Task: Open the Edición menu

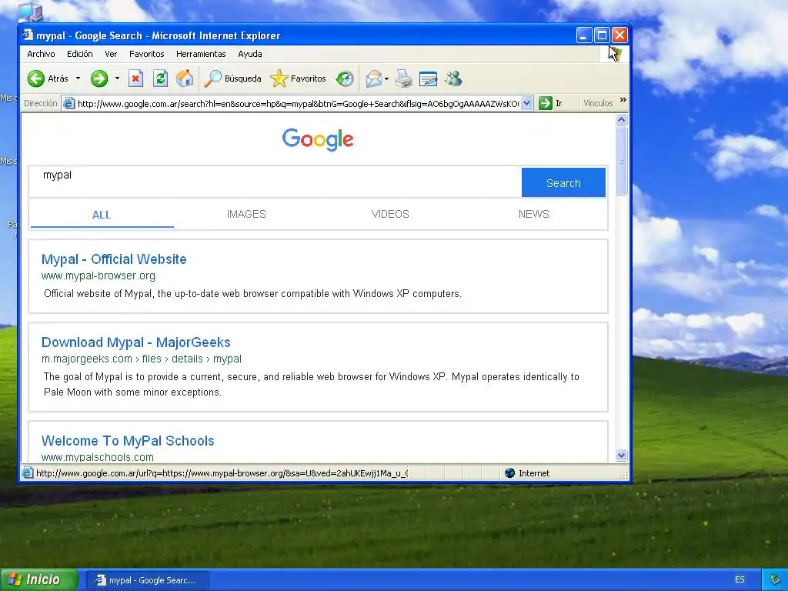Action: (80, 54)
